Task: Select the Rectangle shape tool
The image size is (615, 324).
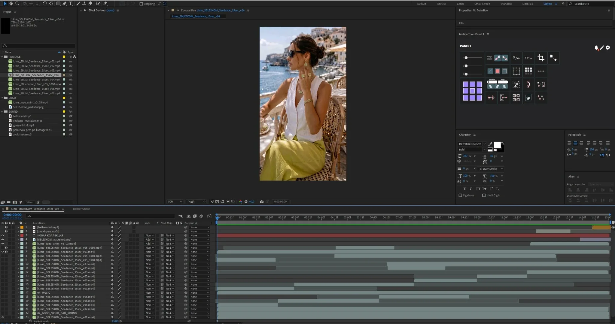Action: [x=58, y=4]
